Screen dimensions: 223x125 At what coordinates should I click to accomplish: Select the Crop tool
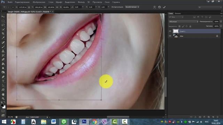[3, 34]
